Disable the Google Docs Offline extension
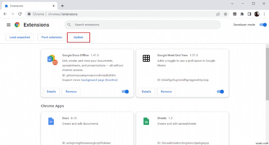This screenshot has height=145, width=269. click(124, 91)
